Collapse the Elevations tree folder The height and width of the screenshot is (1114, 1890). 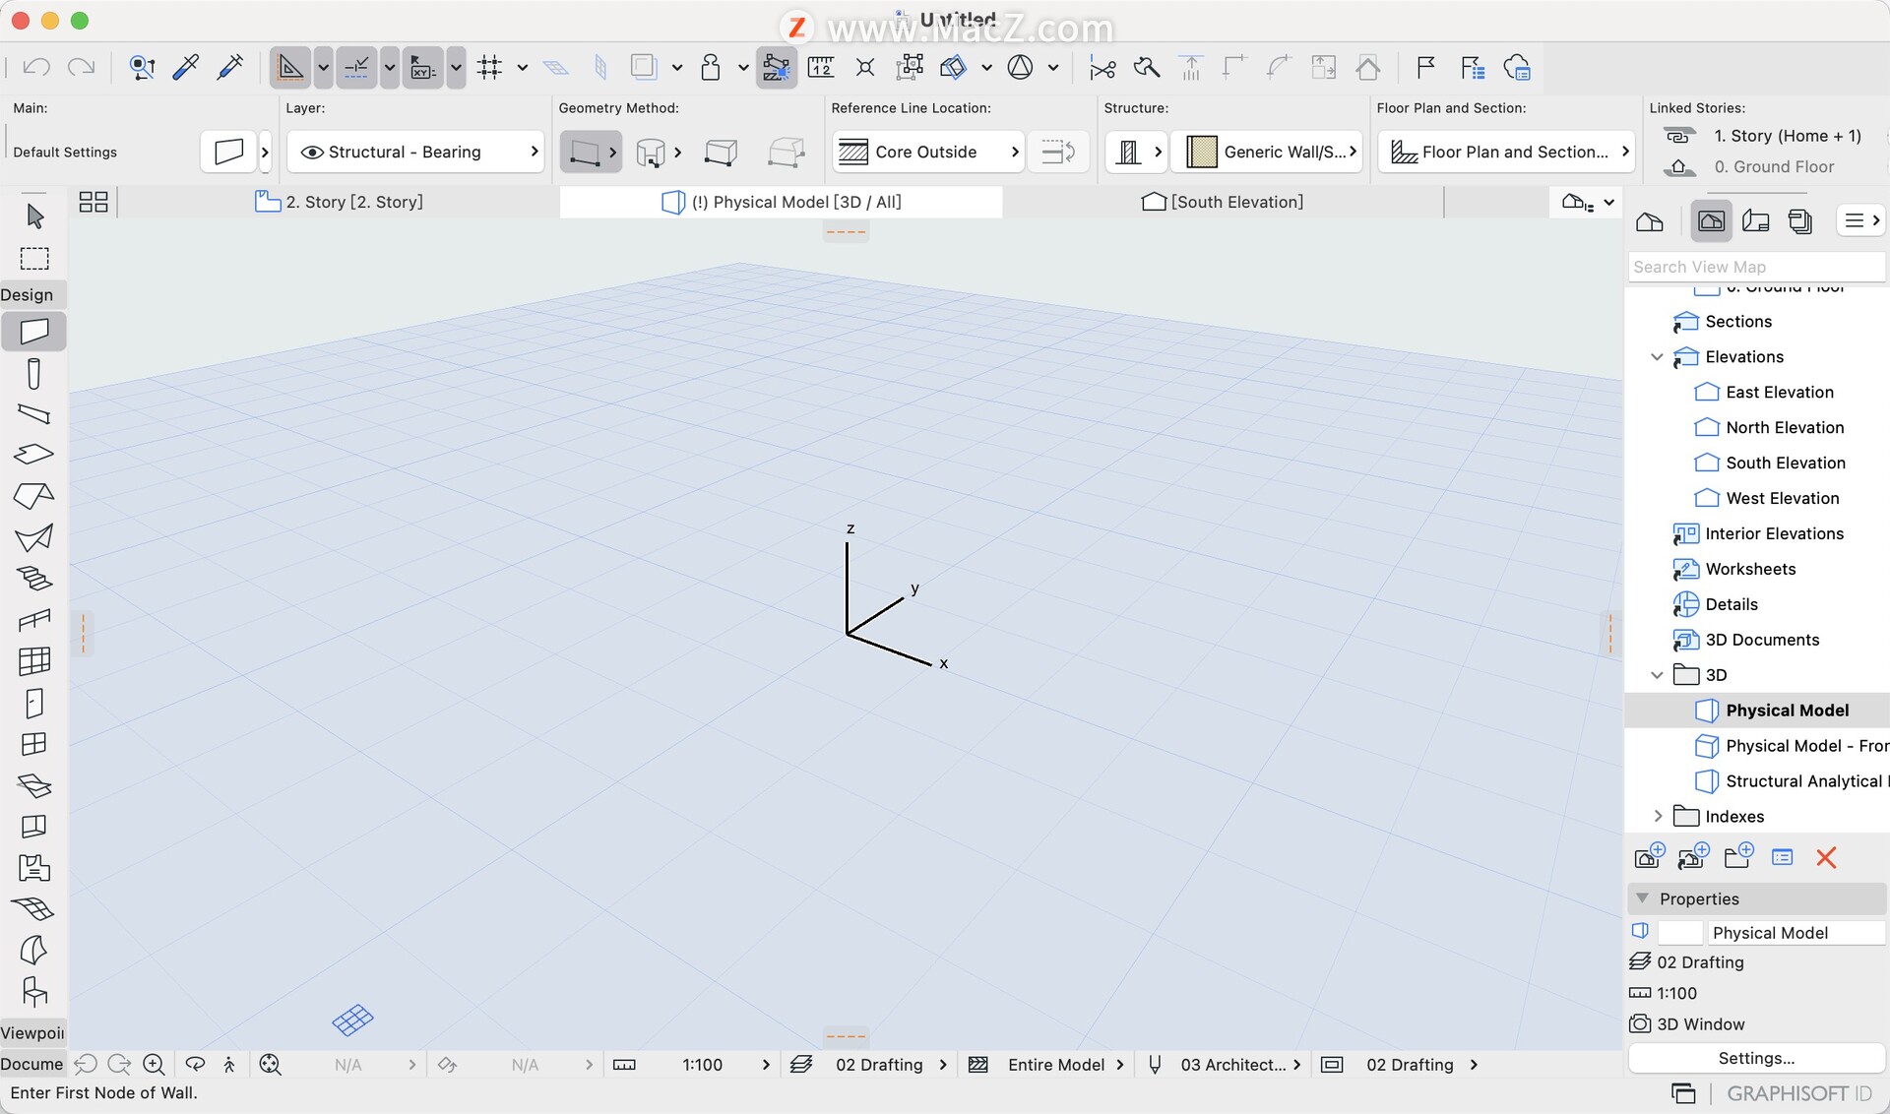tap(1657, 356)
